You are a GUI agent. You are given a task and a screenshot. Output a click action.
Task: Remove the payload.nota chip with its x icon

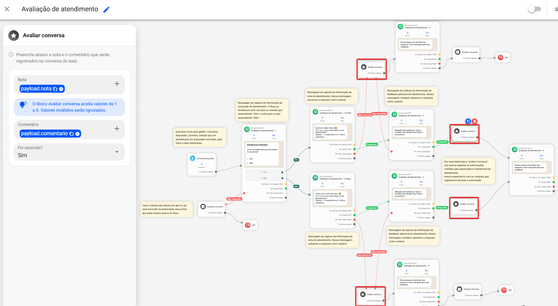coord(61,89)
